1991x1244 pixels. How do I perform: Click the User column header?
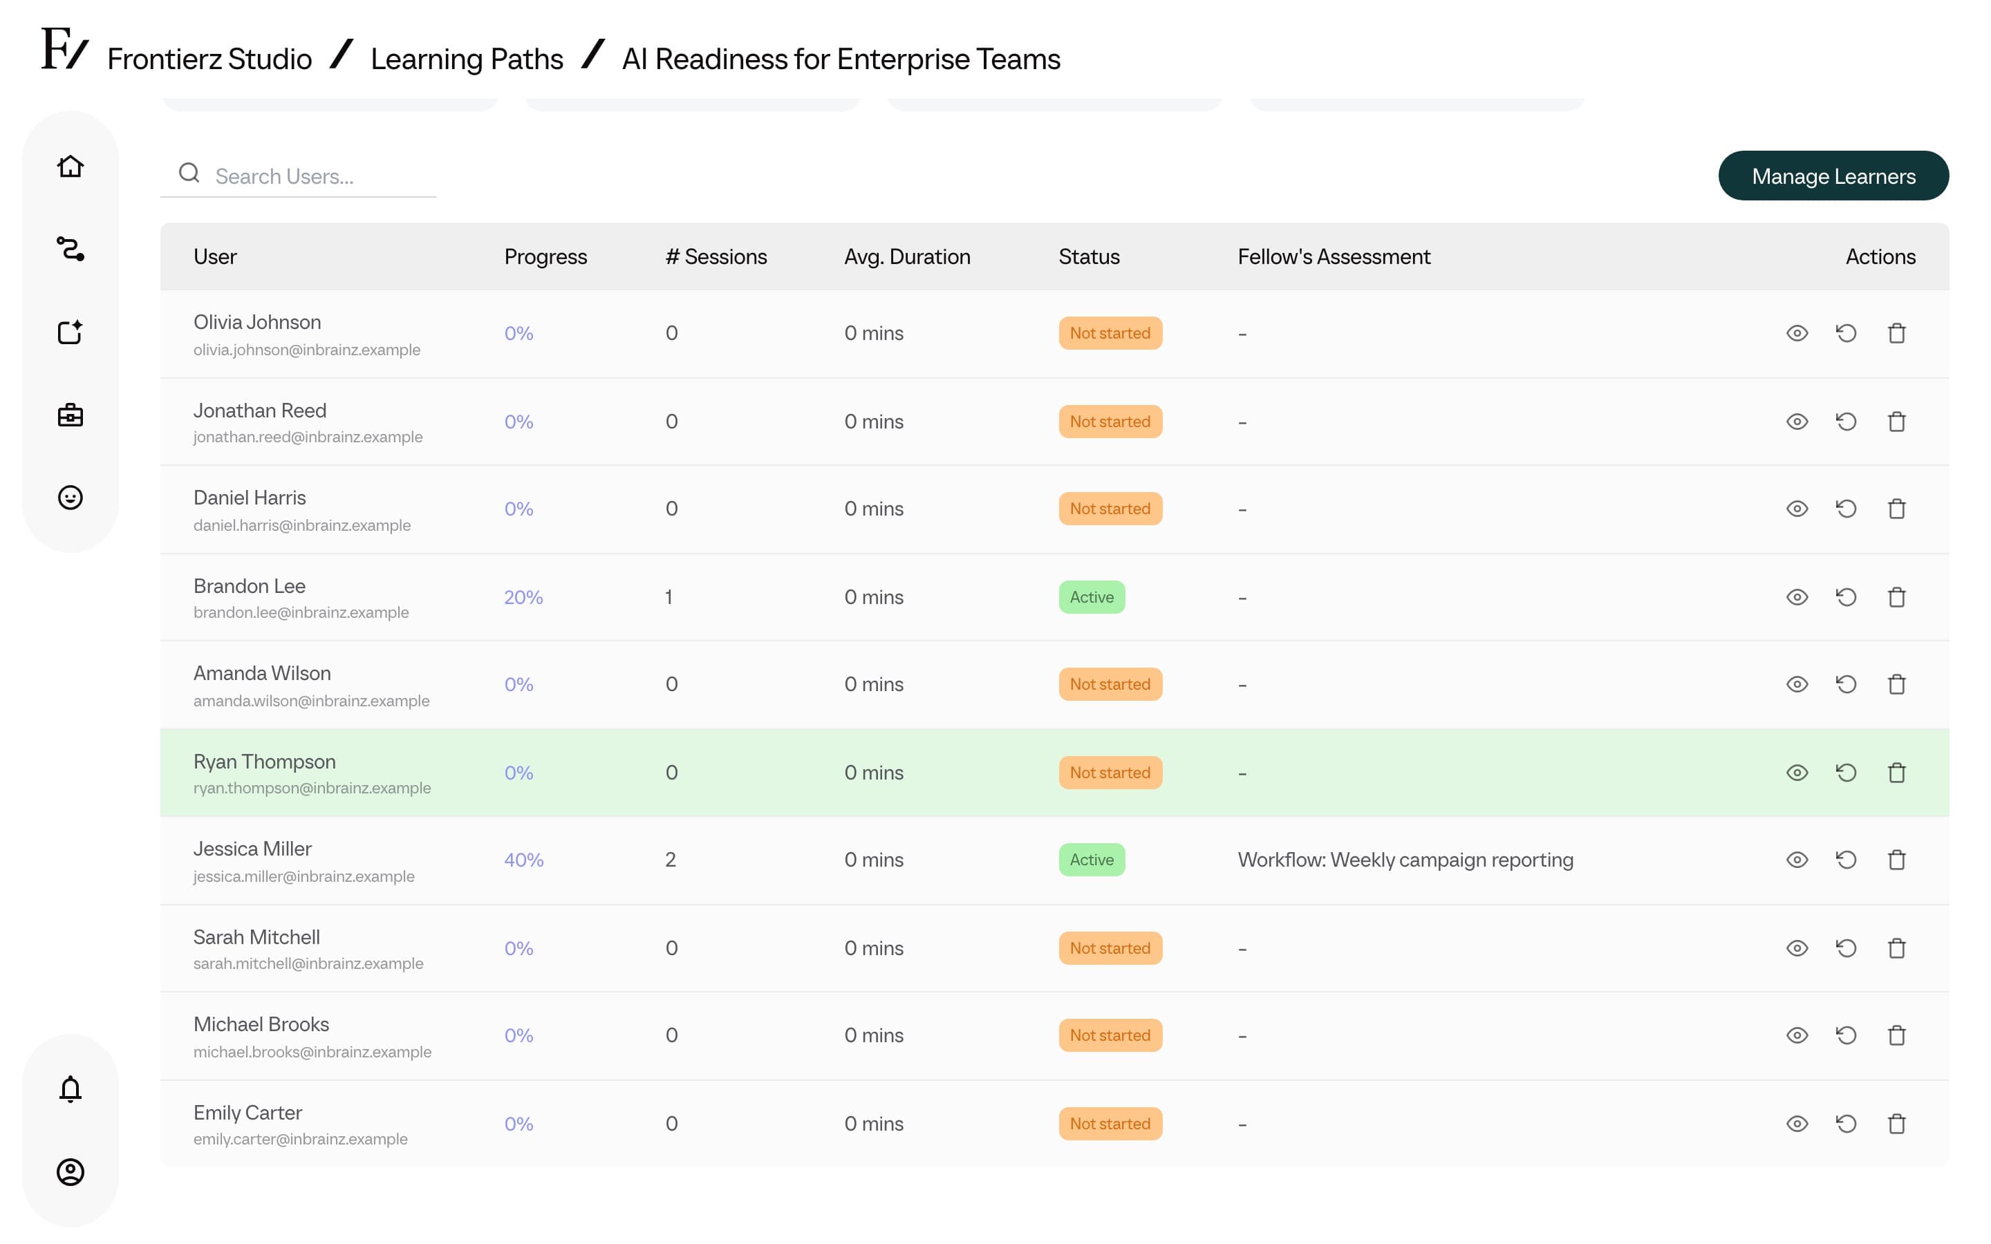215,256
